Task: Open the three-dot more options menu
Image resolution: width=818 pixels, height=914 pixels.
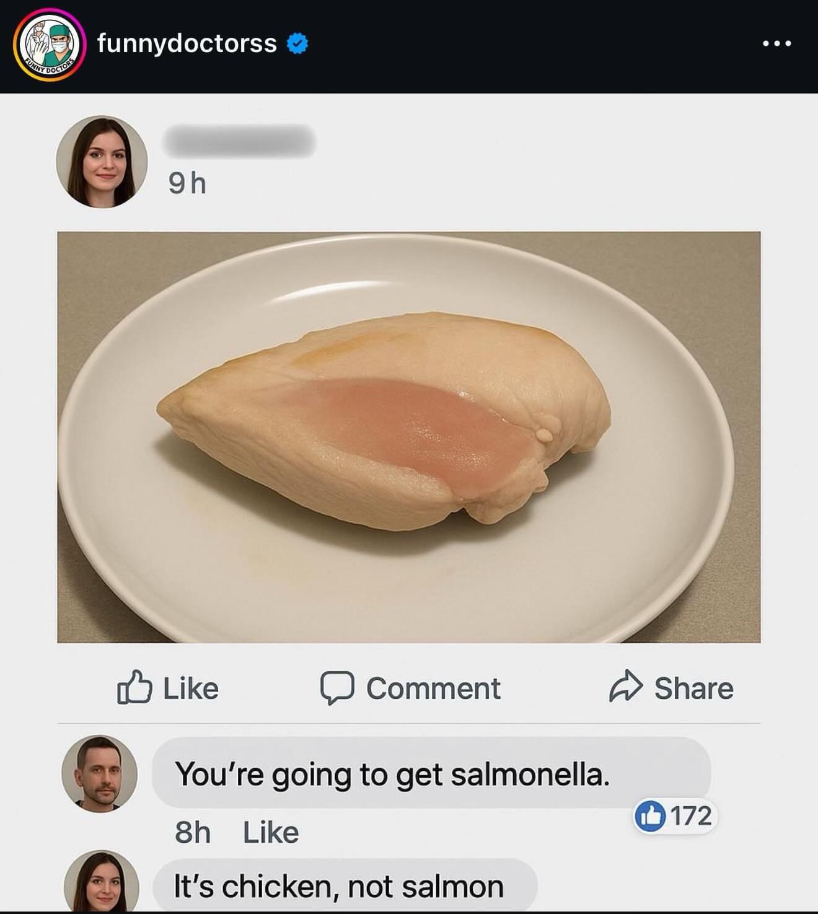Action: click(777, 43)
